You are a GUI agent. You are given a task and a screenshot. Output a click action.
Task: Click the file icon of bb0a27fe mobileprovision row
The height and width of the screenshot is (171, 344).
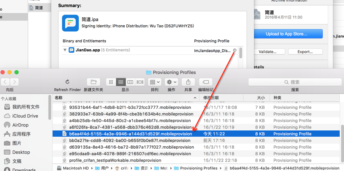pos(64,141)
